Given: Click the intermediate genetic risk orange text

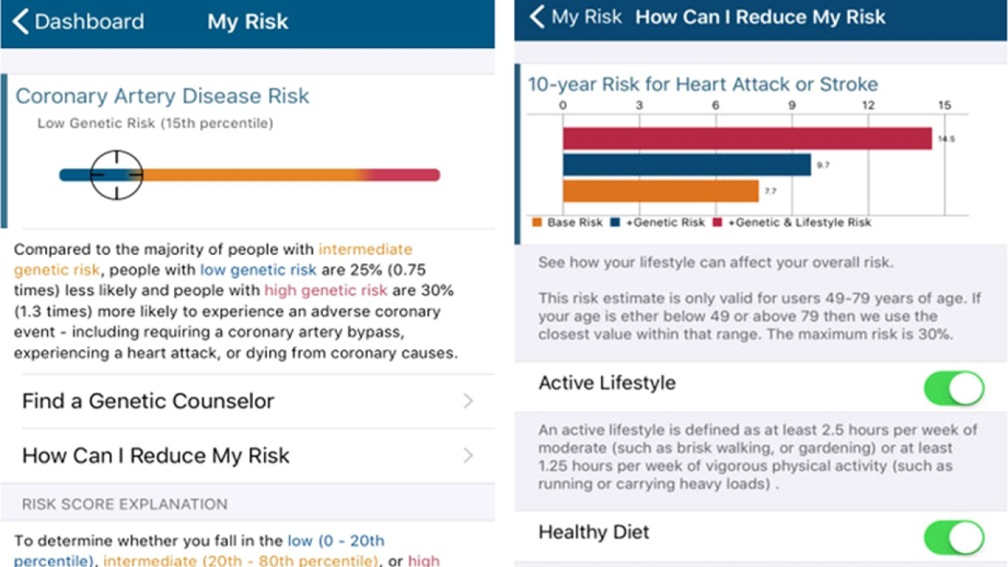Looking at the screenshot, I should (x=365, y=250).
